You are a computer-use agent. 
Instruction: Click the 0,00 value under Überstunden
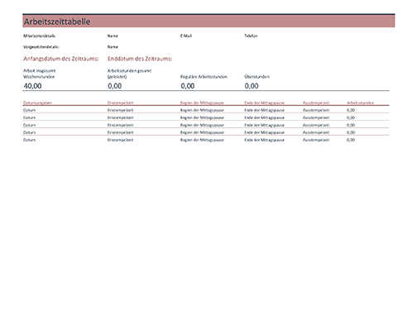pyautogui.click(x=252, y=86)
